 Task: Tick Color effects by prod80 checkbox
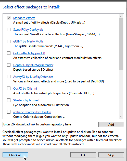click(9, 53)
